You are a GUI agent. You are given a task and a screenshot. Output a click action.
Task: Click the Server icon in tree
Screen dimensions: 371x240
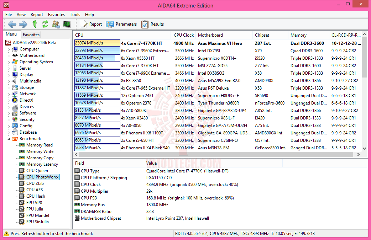15,68
